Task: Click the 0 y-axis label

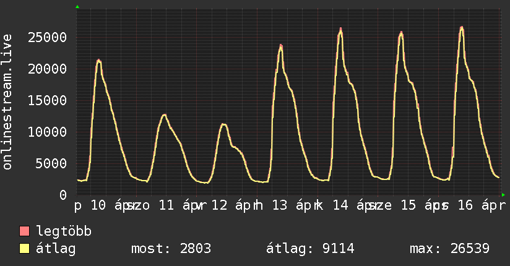Action: (x=63, y=195)
